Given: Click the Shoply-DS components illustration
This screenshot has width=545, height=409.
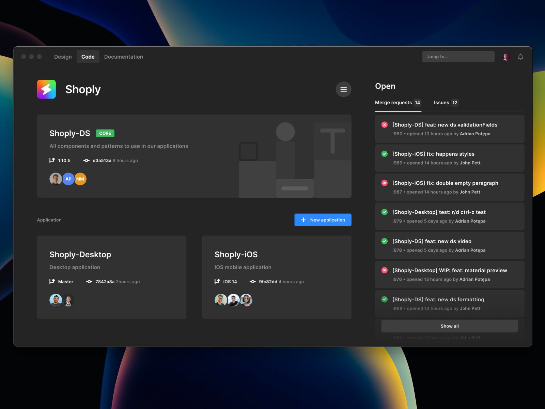Looking at the screenshot, I should tap(295, 160).
